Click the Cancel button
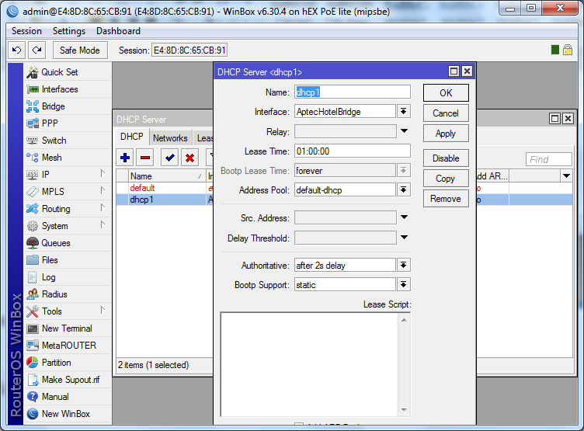Screen dimensions: 584x431 pyautogui.click(x=446, y=113)
